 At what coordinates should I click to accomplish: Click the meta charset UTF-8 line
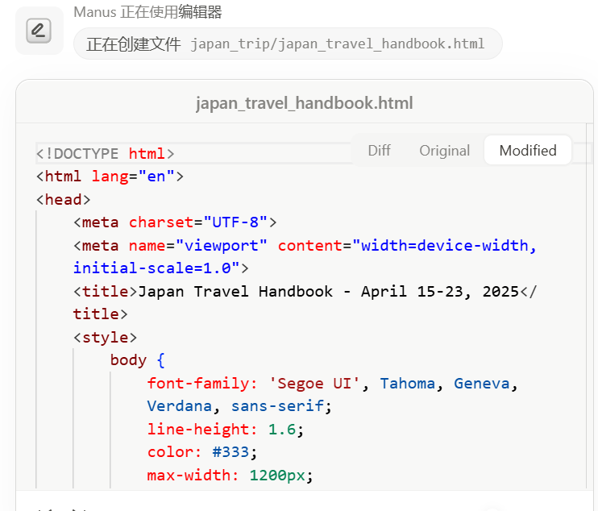click(x=175, y=222)
